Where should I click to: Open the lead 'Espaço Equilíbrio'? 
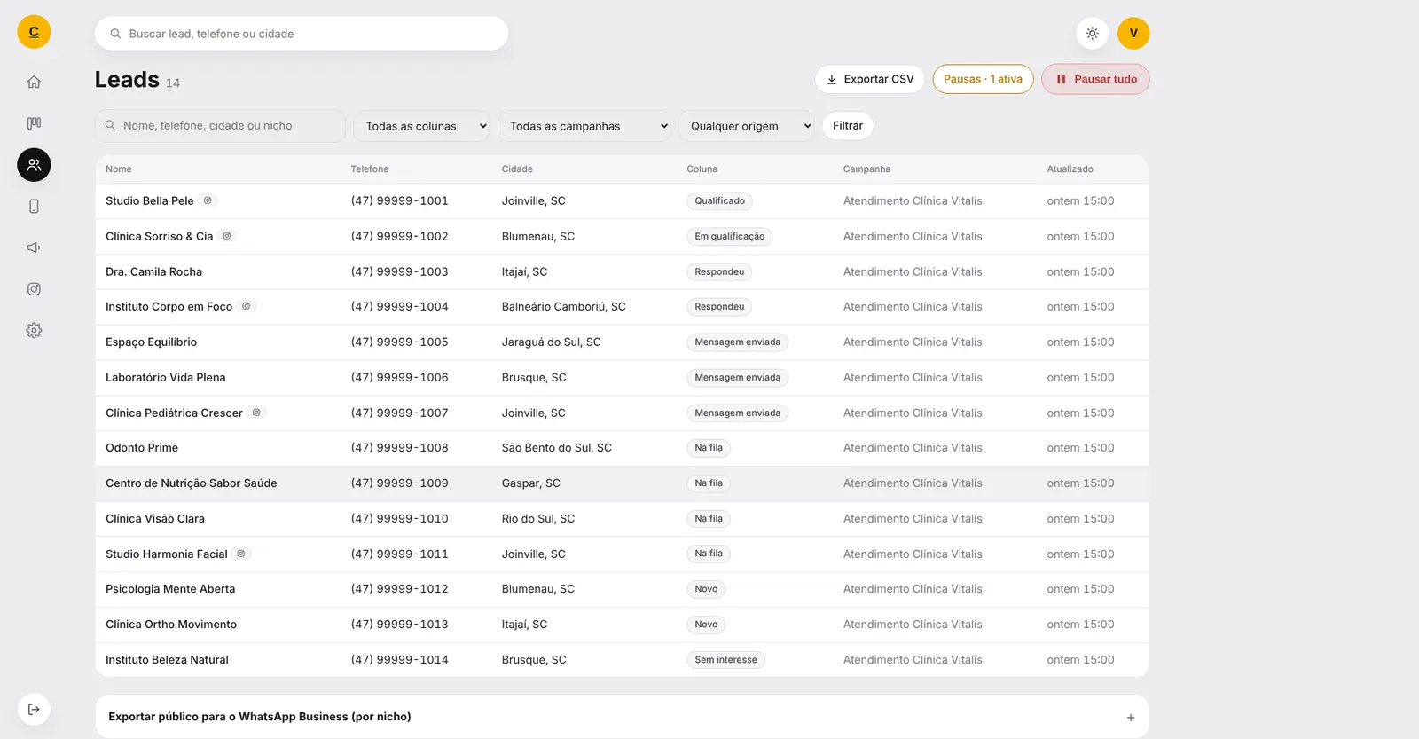point(151,342)
